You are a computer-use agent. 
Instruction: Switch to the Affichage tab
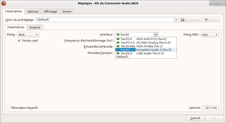[50, 12]
